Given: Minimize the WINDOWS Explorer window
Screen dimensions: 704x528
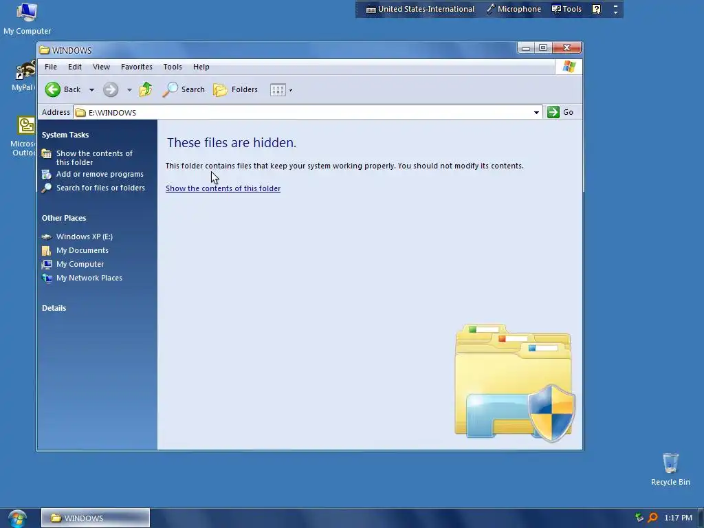Looking at the screenshot, I should tap(526, 47).
